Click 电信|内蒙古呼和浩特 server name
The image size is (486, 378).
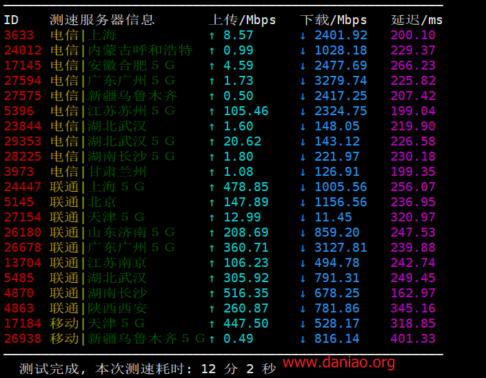coord(121,50)
